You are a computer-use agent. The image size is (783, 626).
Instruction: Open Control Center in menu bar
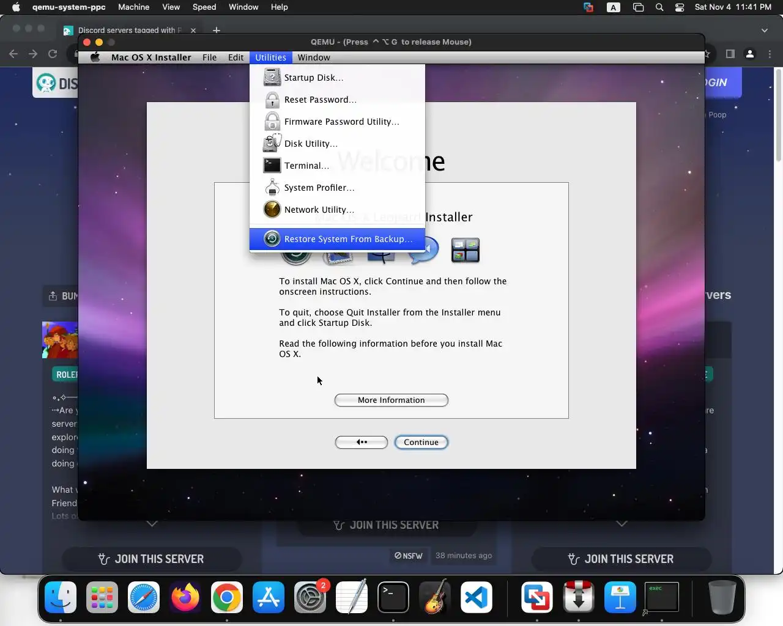pos(680,7)
